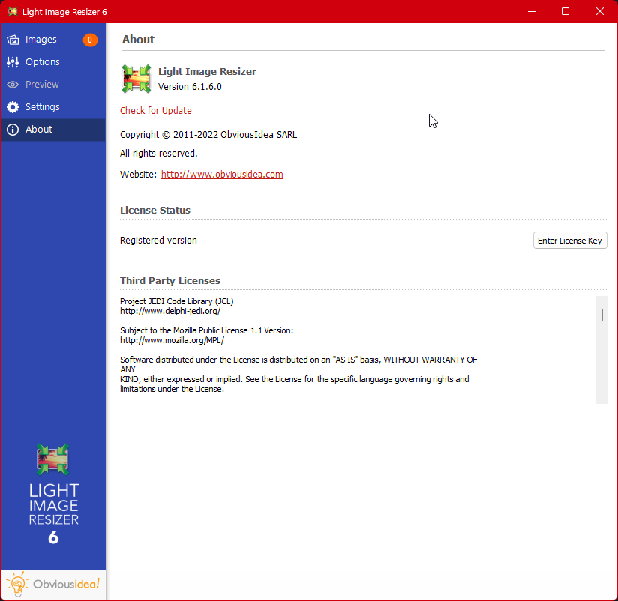Screen dimensions: 618x601
Task: Click the Images picture icon
Action: 13,40
